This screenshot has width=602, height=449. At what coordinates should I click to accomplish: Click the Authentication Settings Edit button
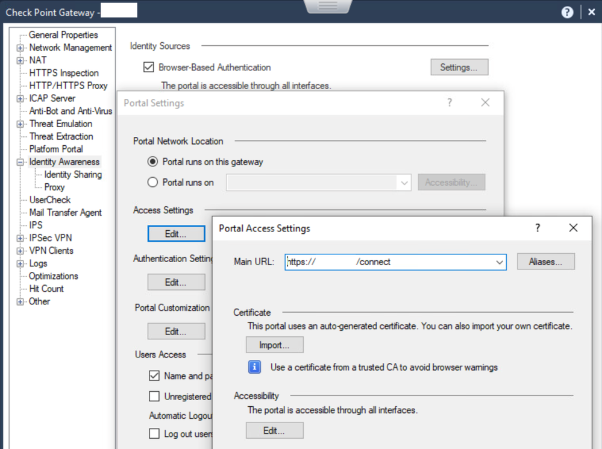(x=176, y=282)
